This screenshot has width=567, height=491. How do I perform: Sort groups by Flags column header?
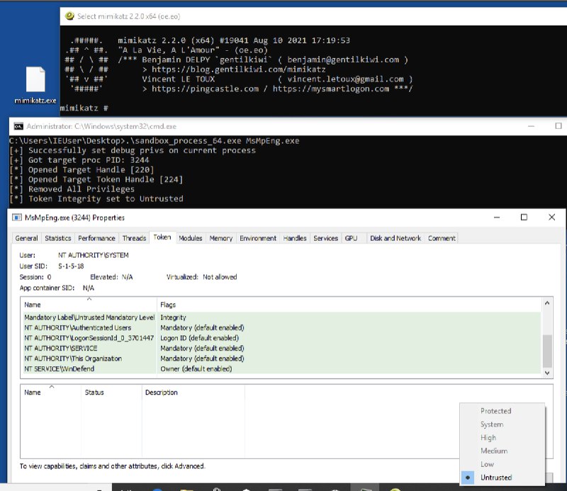pyautogui.click(x=349, y=305)
